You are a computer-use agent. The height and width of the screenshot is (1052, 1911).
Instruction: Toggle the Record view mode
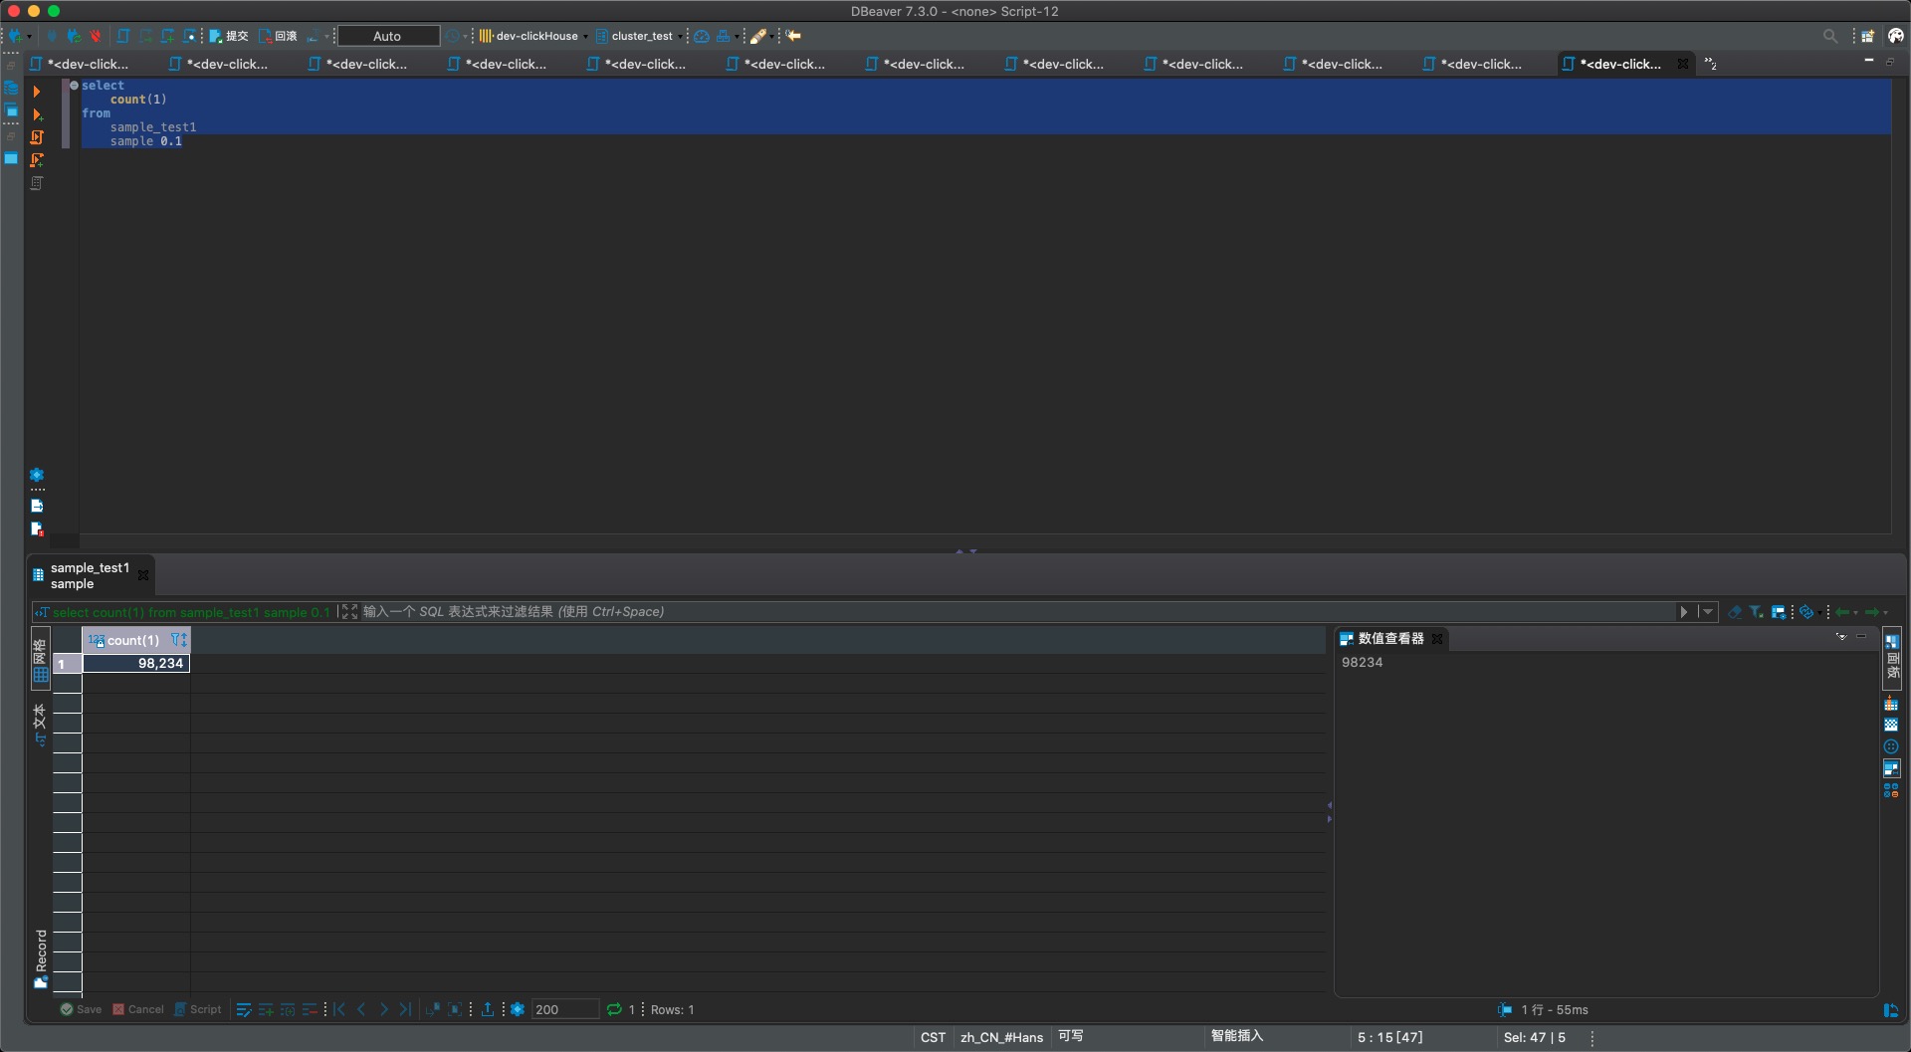click(41, 958)
